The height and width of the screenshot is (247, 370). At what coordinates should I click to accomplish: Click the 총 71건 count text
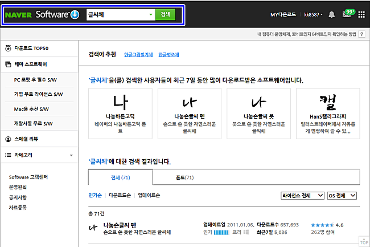click(x=96, y=214)
